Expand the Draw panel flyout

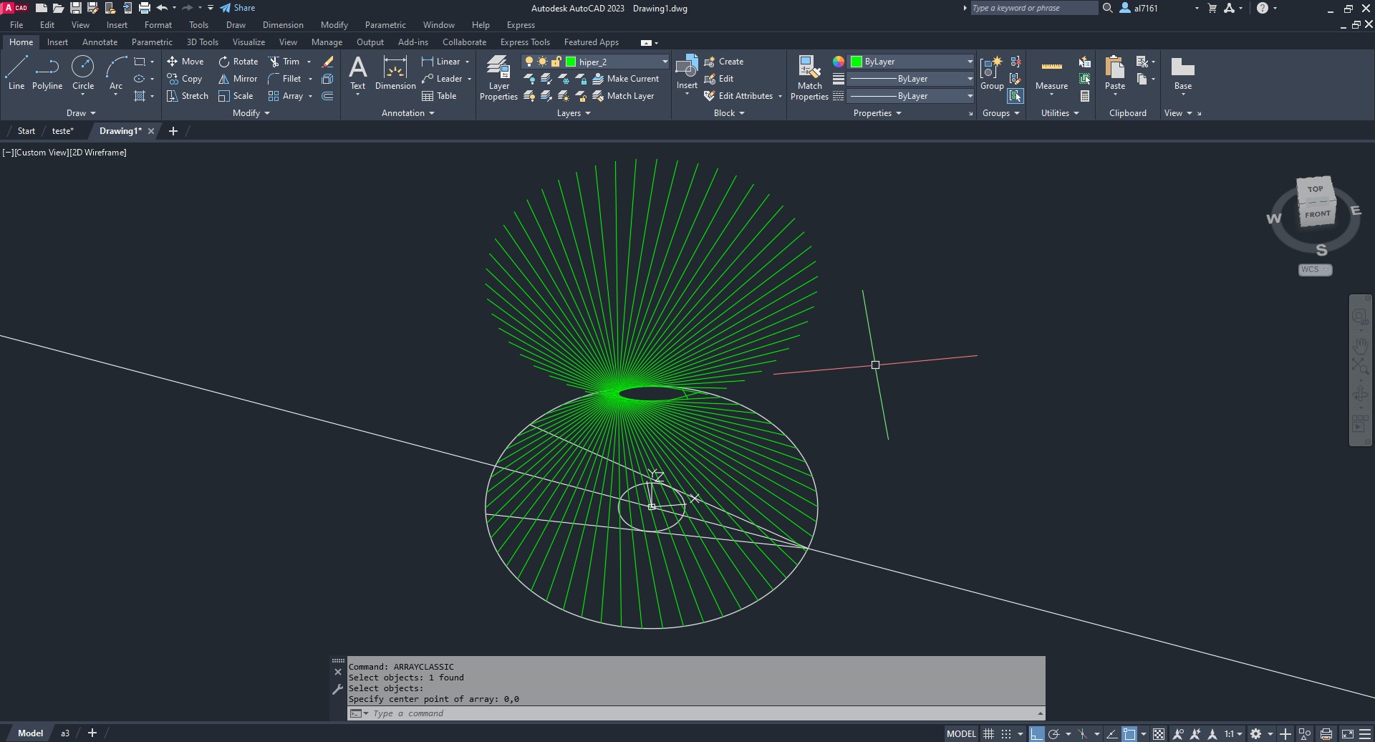pyautogui.click(x=81, y=113)
